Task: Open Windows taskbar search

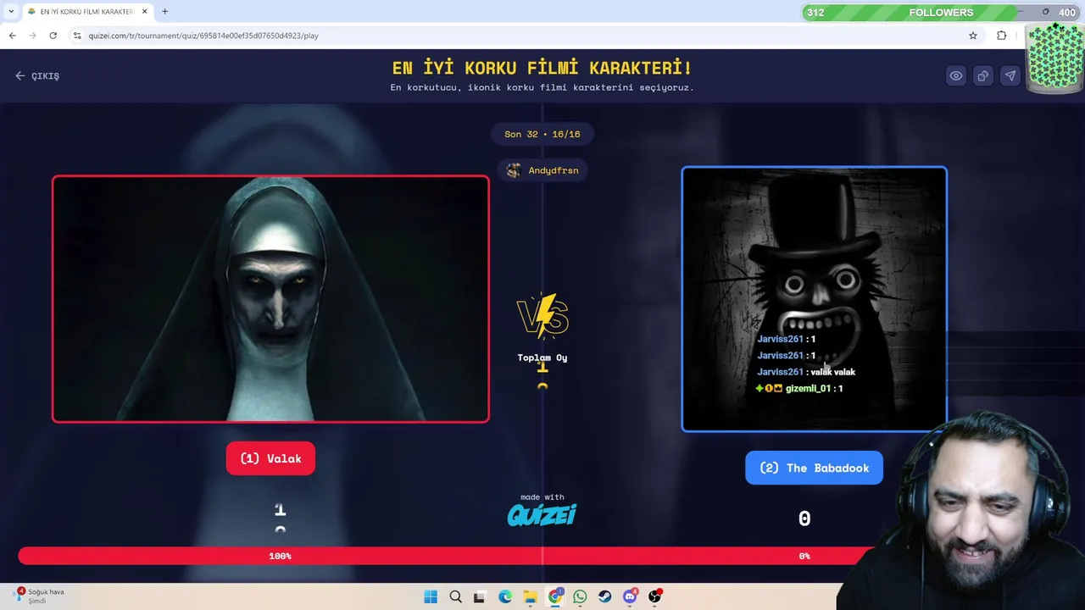Action: [455, 596]
